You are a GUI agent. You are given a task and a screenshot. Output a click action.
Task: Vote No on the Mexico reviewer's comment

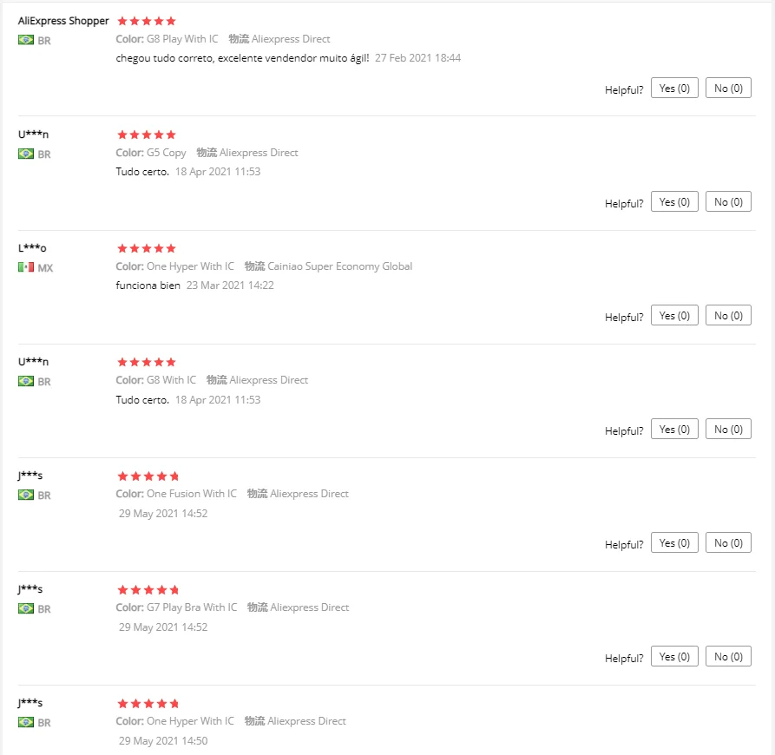[728, 315]
